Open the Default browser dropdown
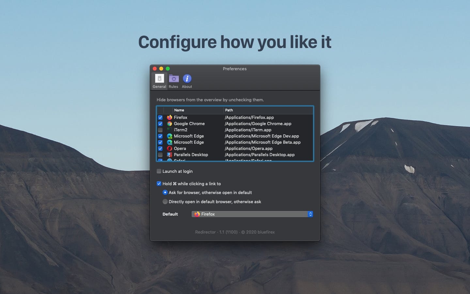Screen dimensions: 470x294 coord(252,214)
